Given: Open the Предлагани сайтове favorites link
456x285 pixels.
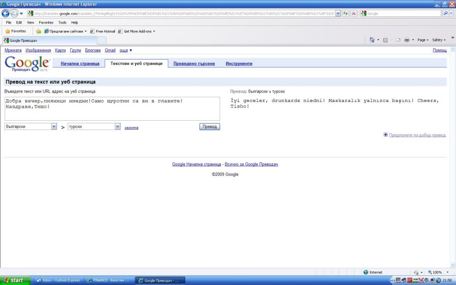Looking at the screenshot, I should pyautogui.click(x=65, y=31).
